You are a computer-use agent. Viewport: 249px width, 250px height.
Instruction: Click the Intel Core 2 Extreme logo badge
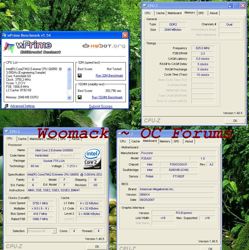(x=92, y=158)
